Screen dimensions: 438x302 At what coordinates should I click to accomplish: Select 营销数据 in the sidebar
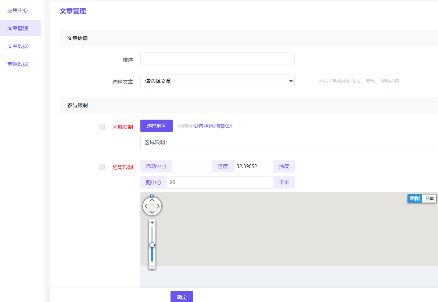click(17, 64)
